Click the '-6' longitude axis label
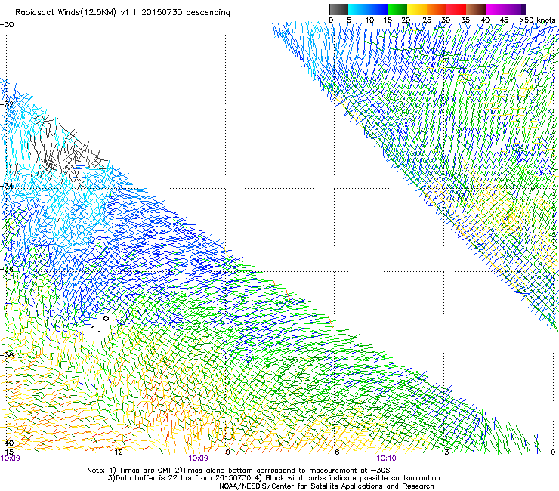Image resolution: width=559 pixels, height=491 pixels. tap(335, 452)
